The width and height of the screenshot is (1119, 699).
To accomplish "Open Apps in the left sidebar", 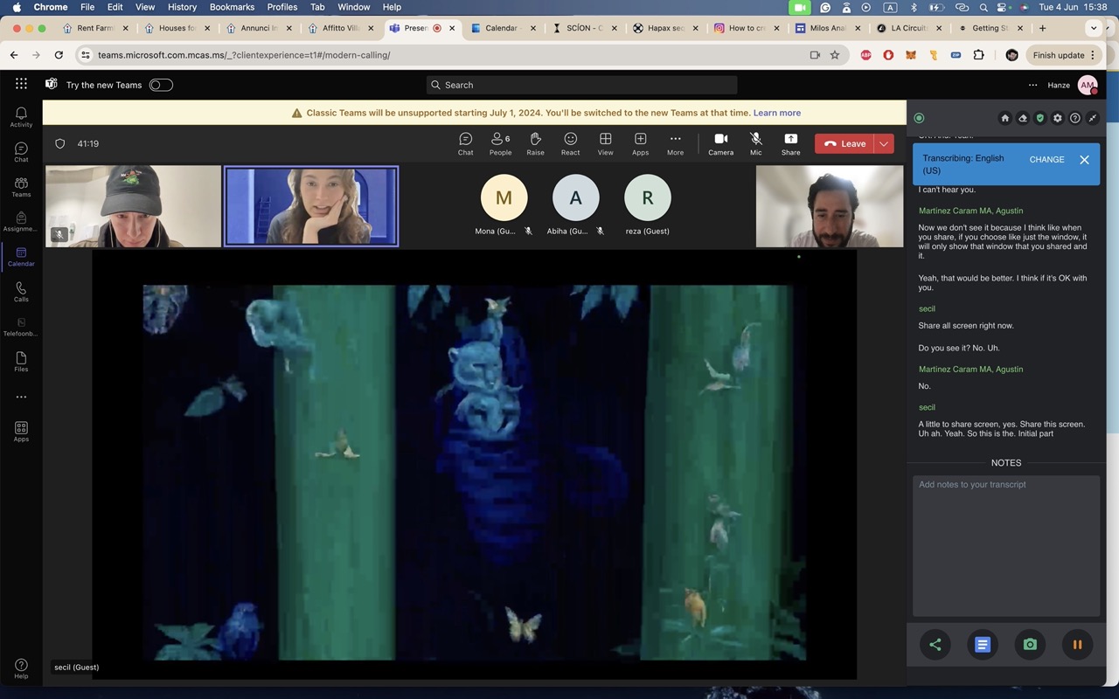I will [x=21, y=432].
